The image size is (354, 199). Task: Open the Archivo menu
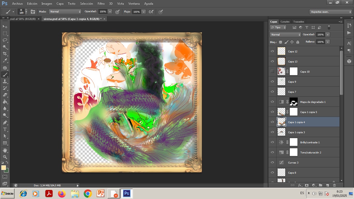point(17,4)
